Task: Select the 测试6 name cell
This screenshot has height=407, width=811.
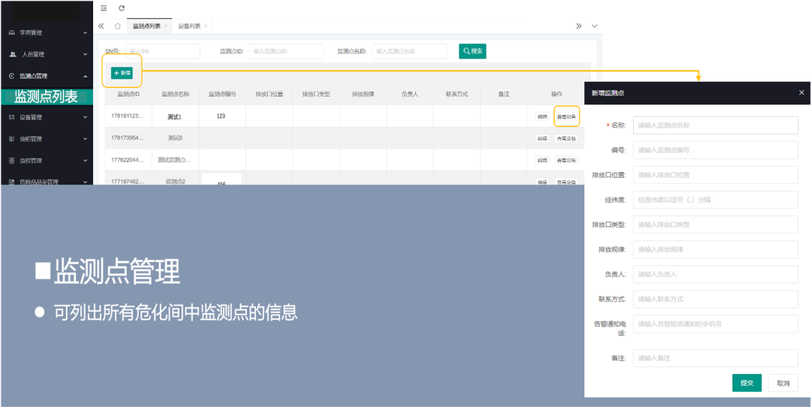Action: coord(175,138)
